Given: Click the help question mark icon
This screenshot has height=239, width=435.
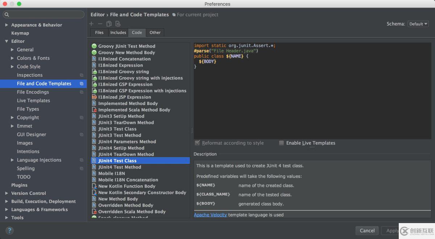Looking at the screenshot, I should pyautogui.click(x=9, y=231).
